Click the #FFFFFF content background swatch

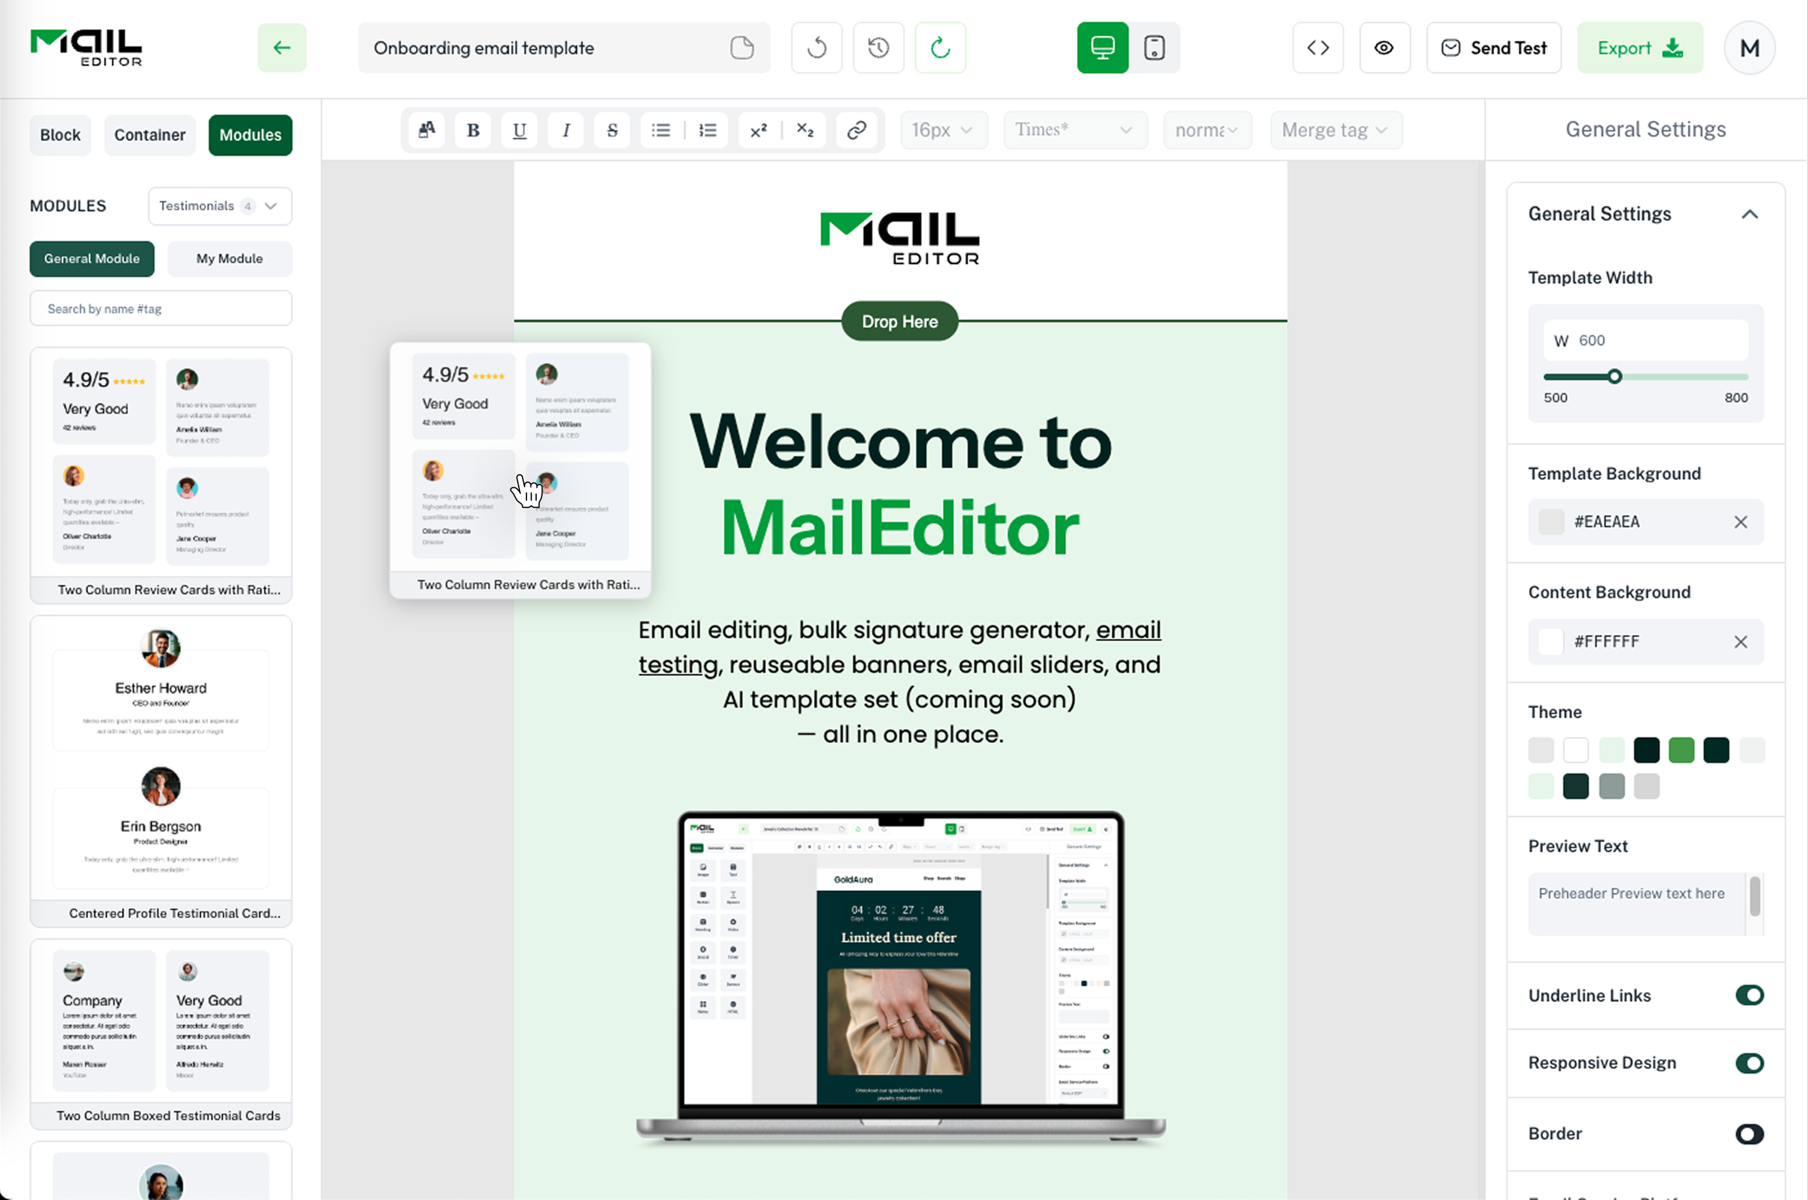pyautogui.click(x=1551, y=641)
